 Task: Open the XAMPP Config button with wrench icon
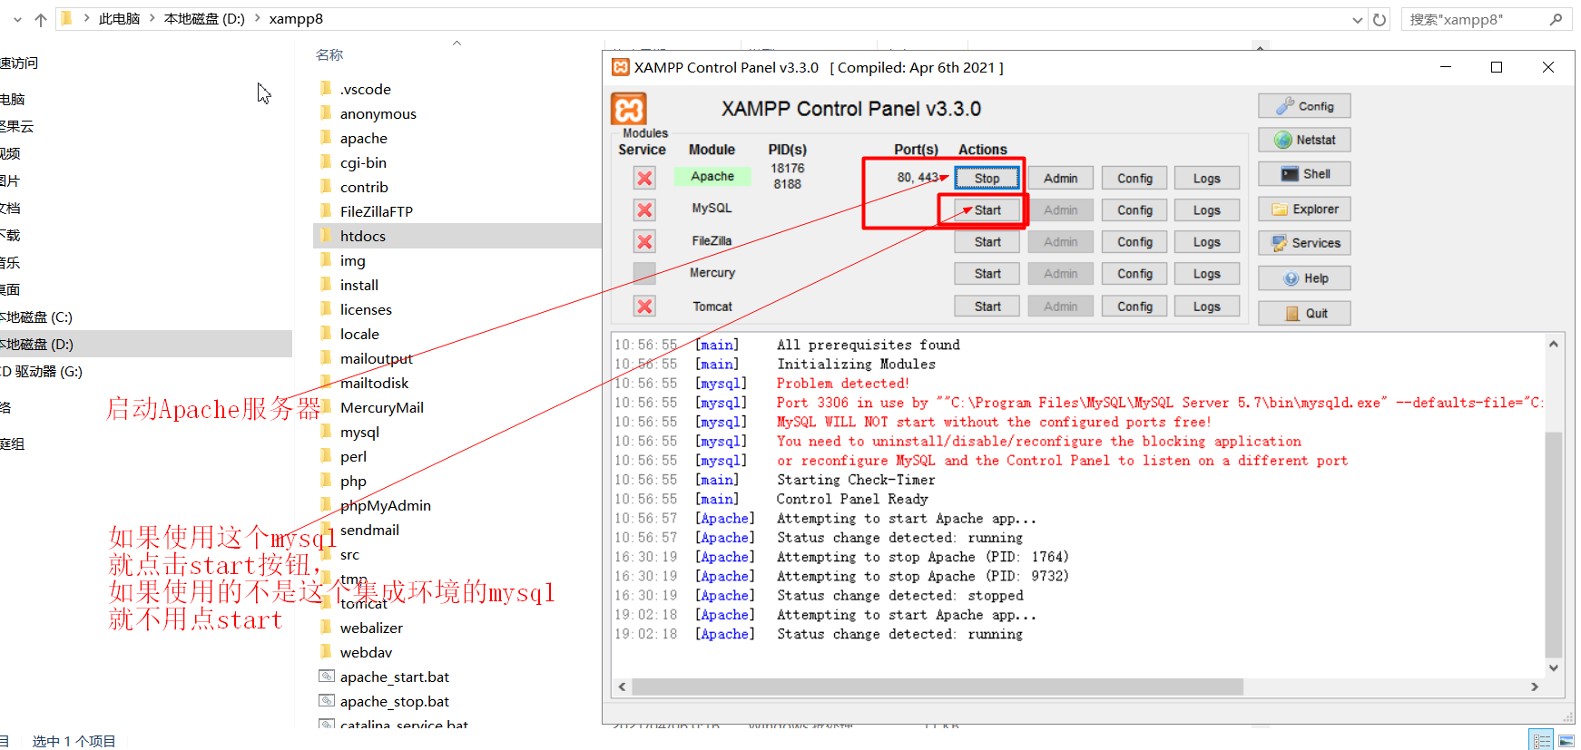(x=1304, y=106)
